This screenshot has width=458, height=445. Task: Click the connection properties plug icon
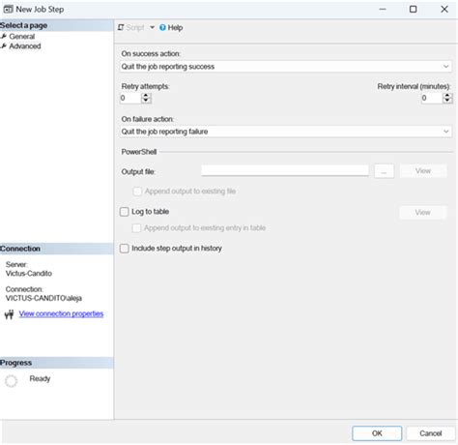click(9, 314)
